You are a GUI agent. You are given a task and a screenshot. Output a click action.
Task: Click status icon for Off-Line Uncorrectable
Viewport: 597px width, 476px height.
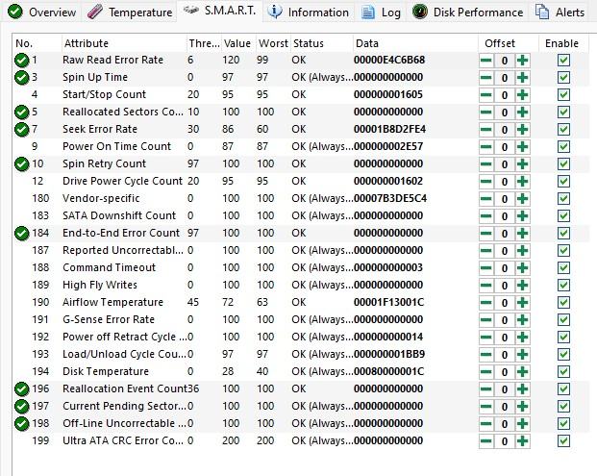coord(22,423)
